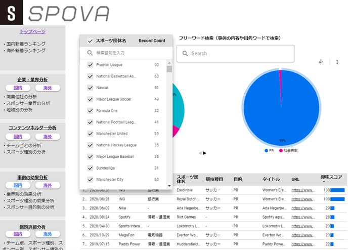Open 国内 under 企業・業界分析

[x=18, y=88]
